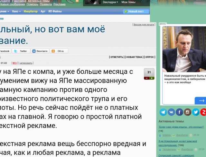Share the post via Twitter button
This screenshot has width=206, height=157.
point(21,51)
